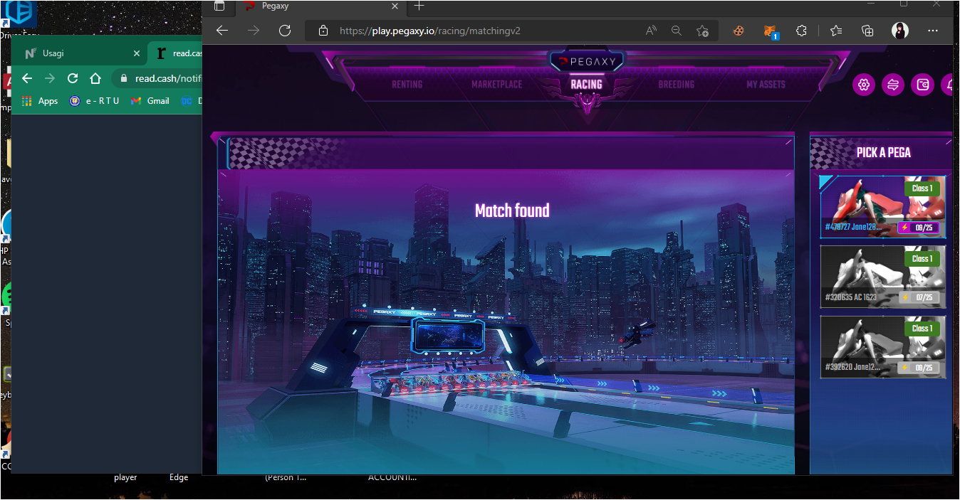This screenshot has height=500, width=960.
Task: View site info lock icon in Edge
Action: [323, 31]
